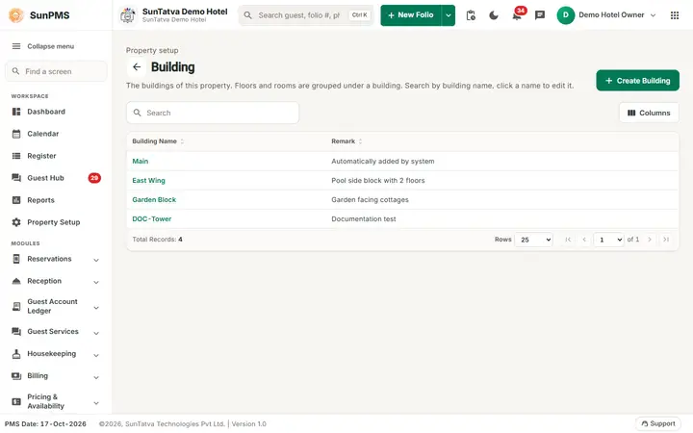Click the Housekeeping broom icon
Screen dimensions: 693x433
(16, 354)
